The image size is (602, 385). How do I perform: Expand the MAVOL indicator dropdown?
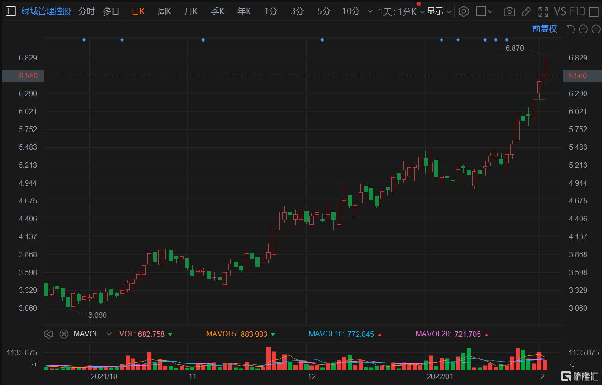[x=109, y=334]
